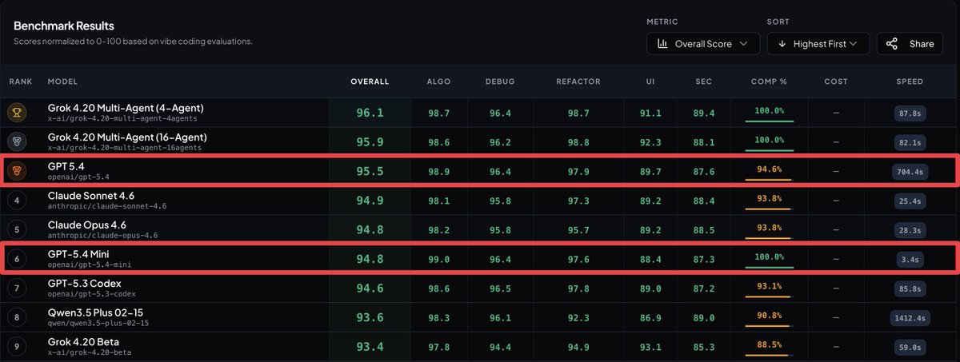Image resolution: width=960 pixels, height=362 pixels.
Task: Click the share network icon
Action: coord(892,44)
